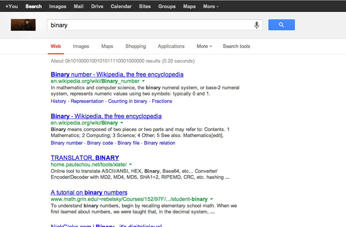346x227 pixels.
Task: Expand arrow next to www.math.grin.edu URL
Action: (x=211, y=199)
